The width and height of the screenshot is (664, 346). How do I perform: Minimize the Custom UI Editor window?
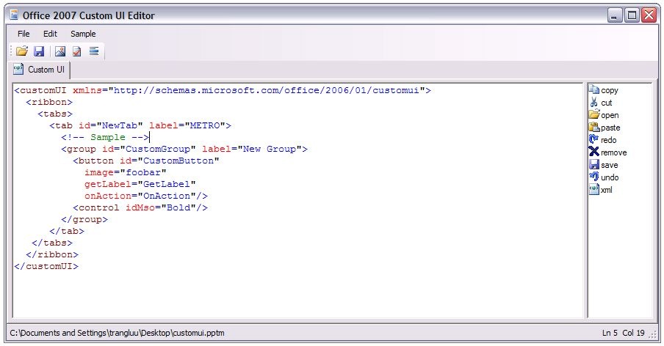pos(615,15)
